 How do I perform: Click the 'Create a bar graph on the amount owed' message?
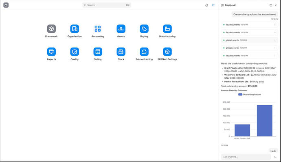click(255, 14)
